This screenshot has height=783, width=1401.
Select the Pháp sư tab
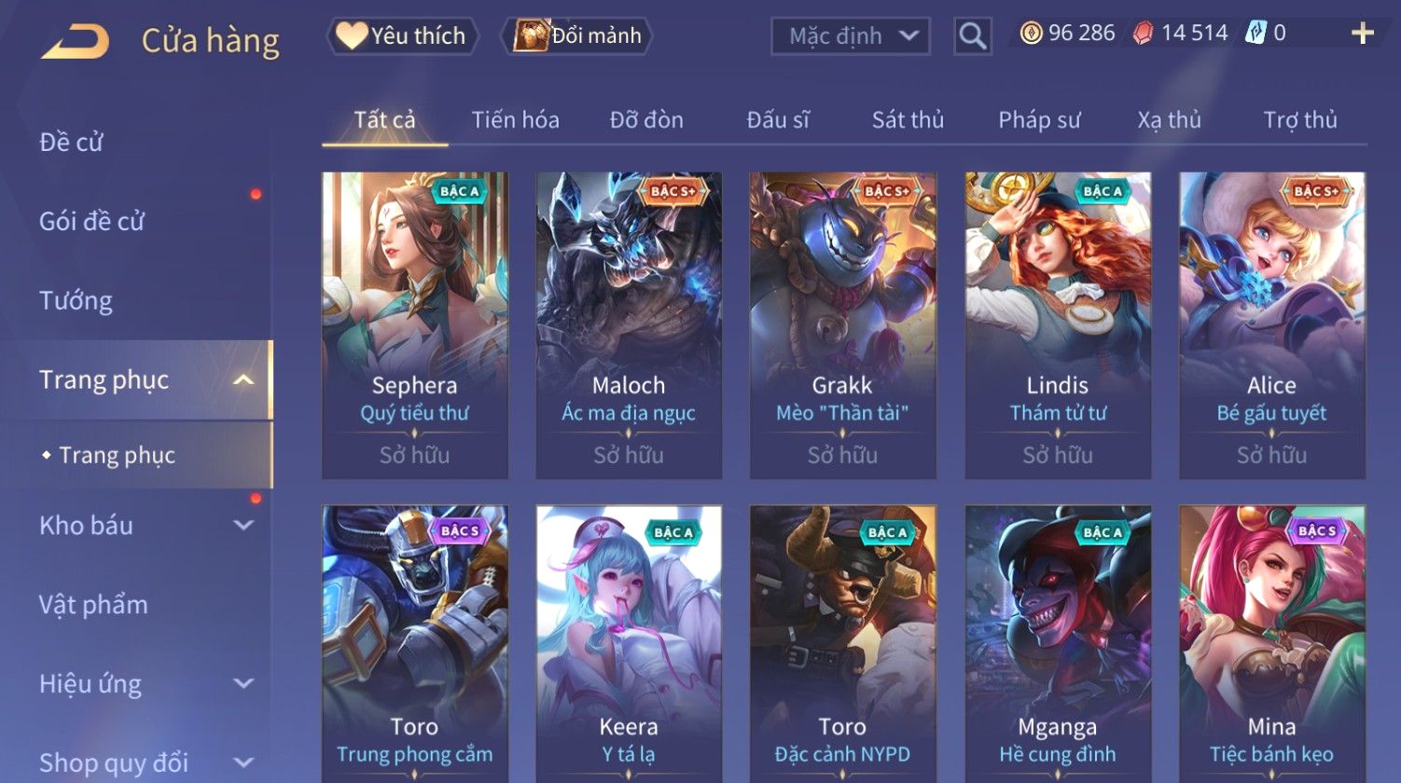pyautogui.click(x=1039, y=120)
